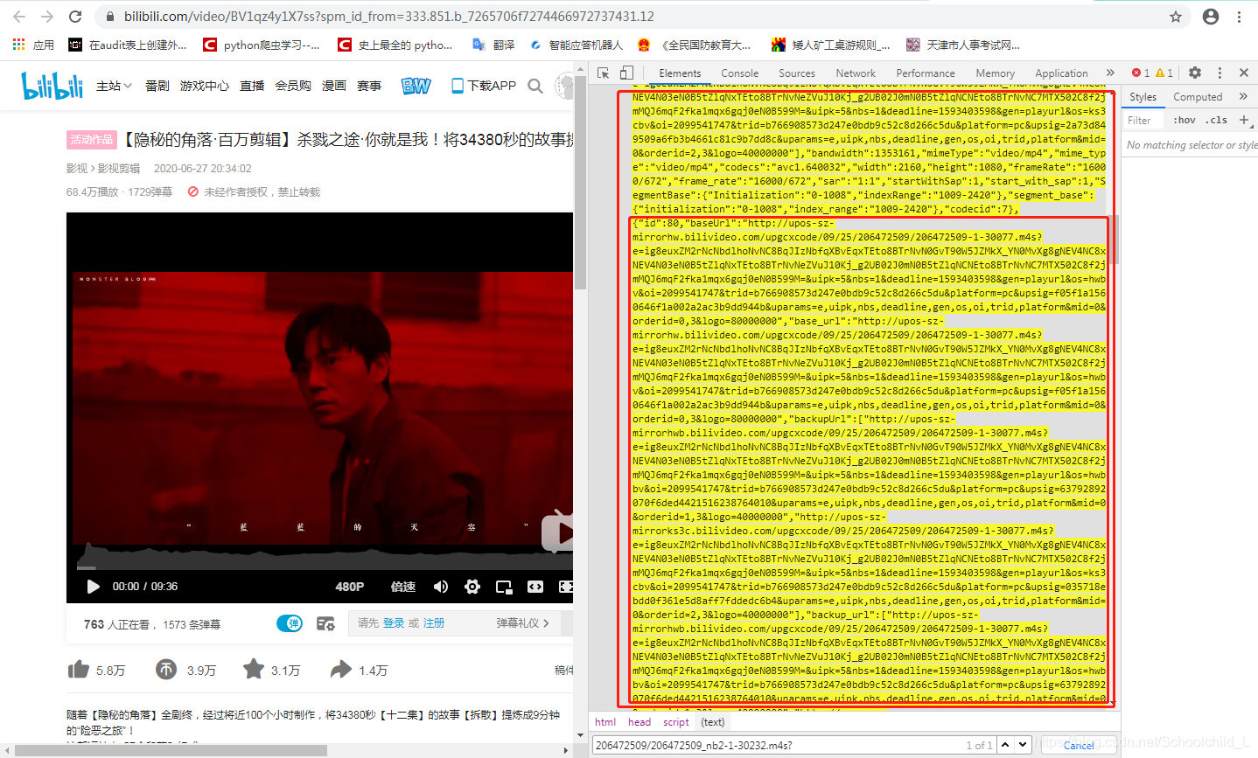Show more Styles pane tabs with chevron
The height and width of the screenshot is (758, 1258).
click(x=1243, y=96)
